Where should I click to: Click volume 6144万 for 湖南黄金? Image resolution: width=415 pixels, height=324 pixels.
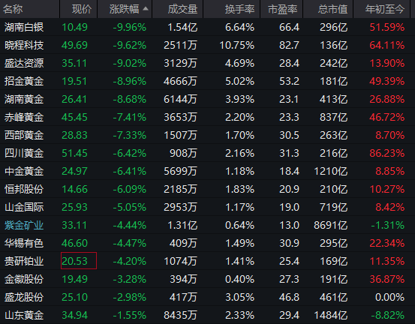point(181,99)
